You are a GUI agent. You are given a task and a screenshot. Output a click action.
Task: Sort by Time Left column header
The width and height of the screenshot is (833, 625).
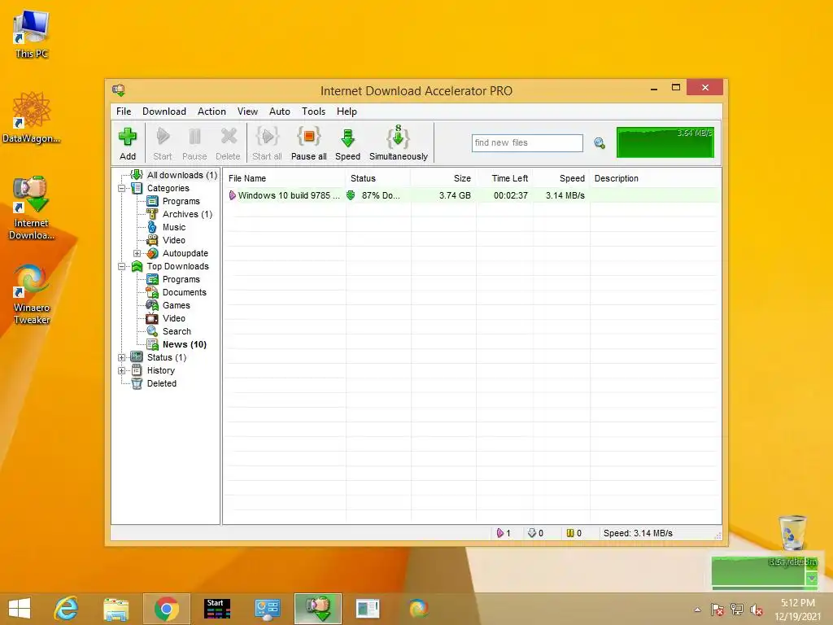click(504, 178)
